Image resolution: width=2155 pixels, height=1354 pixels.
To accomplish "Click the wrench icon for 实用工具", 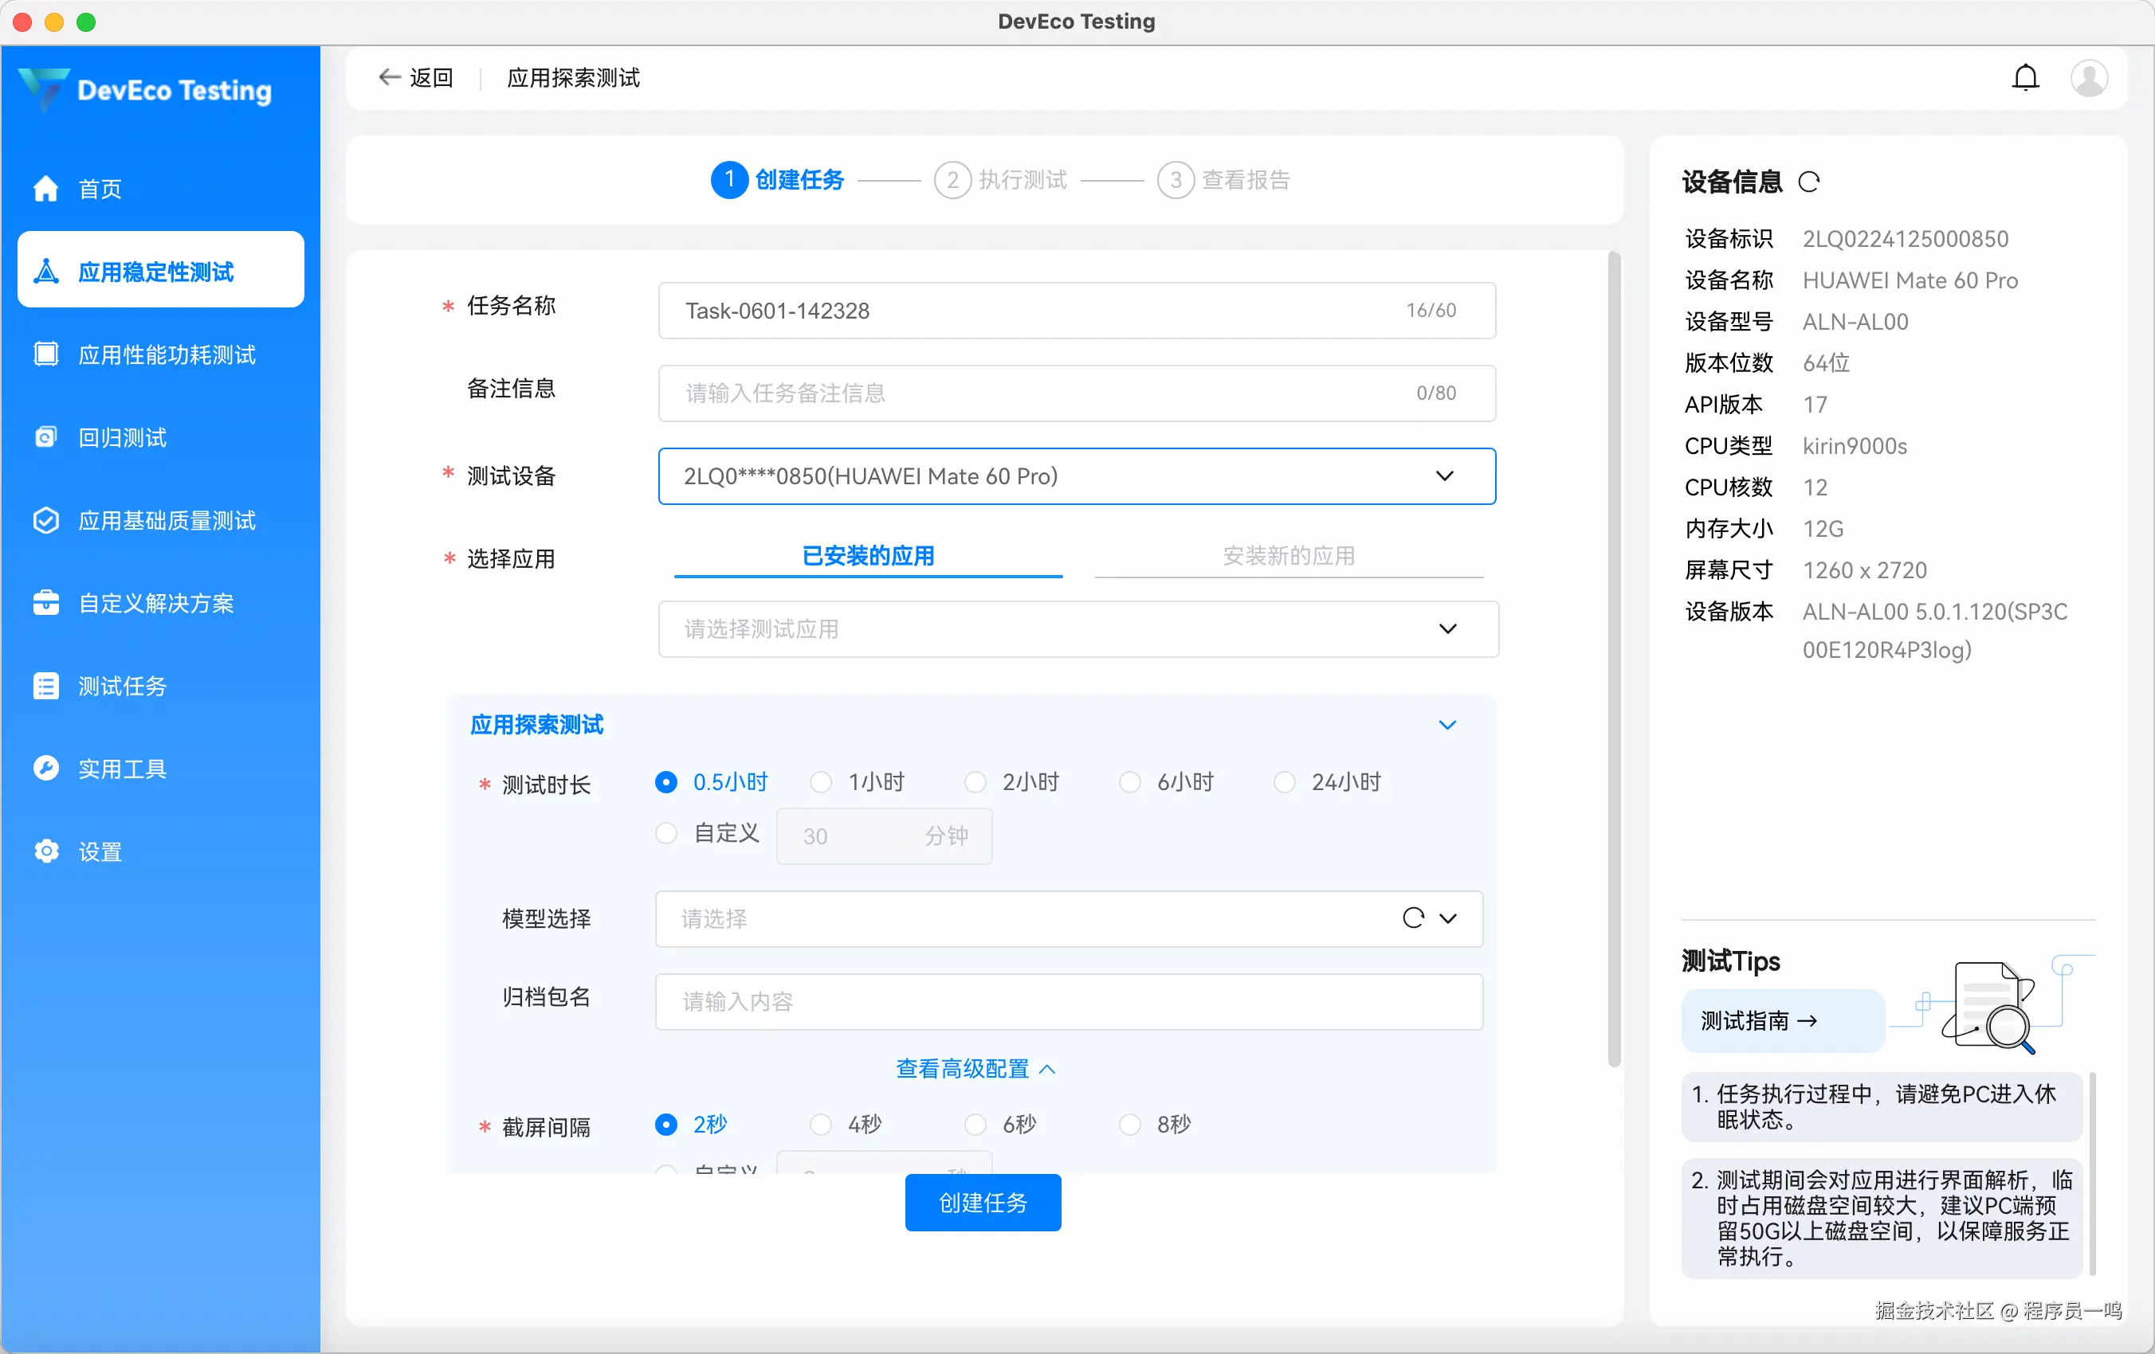I will pyautogui.click(x=45, y=769).
